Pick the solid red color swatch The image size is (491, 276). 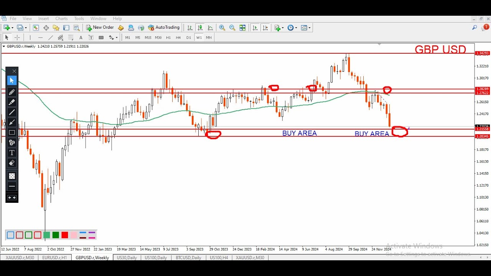pyautogui.click(x=64, y=235)
